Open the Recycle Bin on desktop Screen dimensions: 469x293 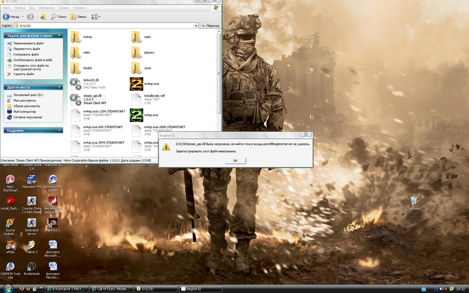[x=413, y=201]
